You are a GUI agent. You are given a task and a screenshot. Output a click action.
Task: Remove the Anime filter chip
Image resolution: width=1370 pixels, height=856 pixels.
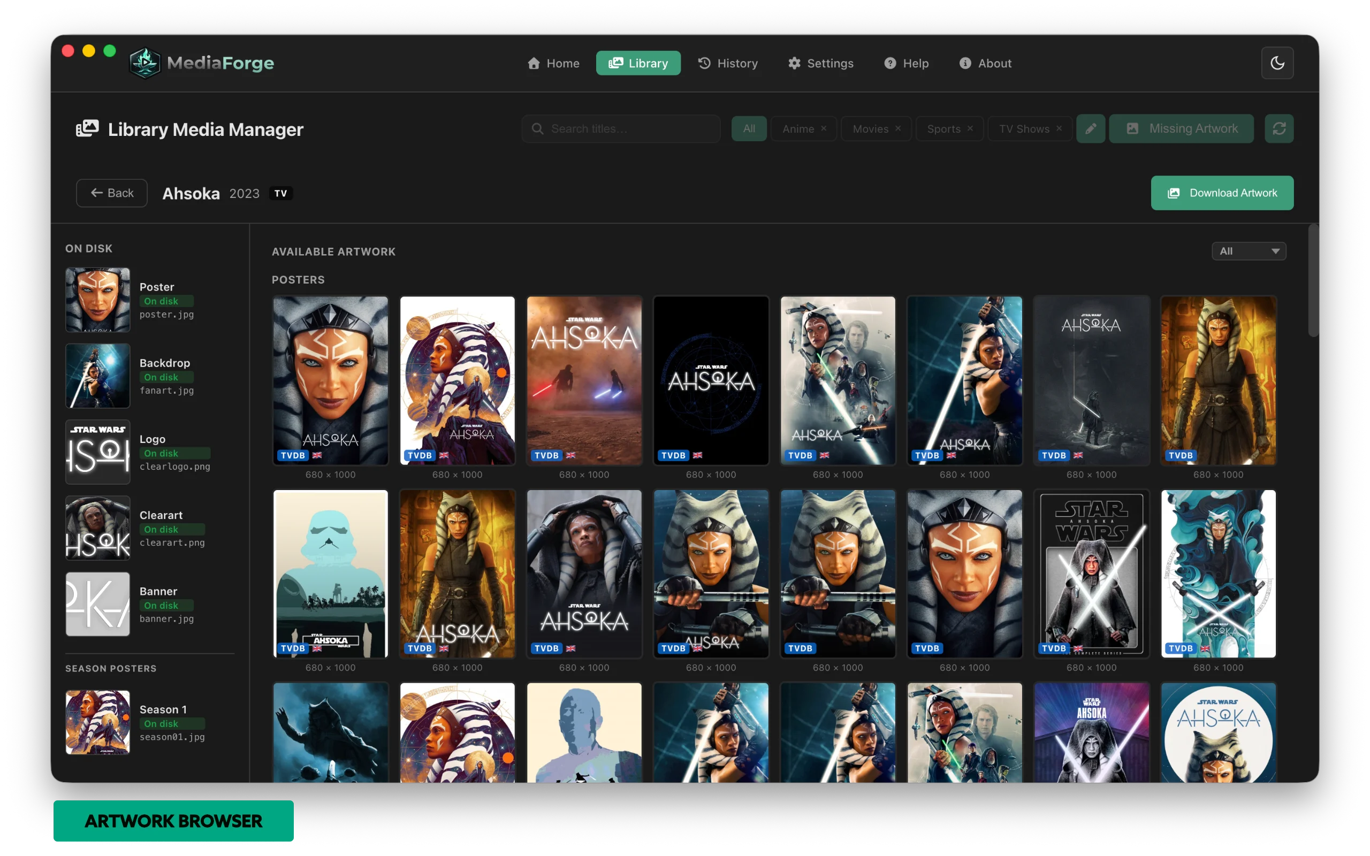824,128
